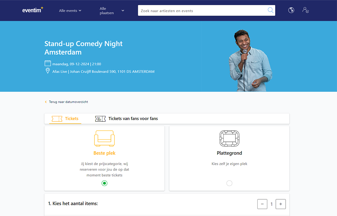
Task: Click the Beste plek armchair icon
Action: click(x=104, y=138)
